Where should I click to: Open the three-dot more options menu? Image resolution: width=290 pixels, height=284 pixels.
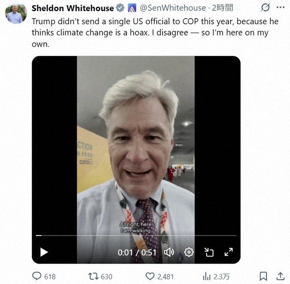coord(281,7)
